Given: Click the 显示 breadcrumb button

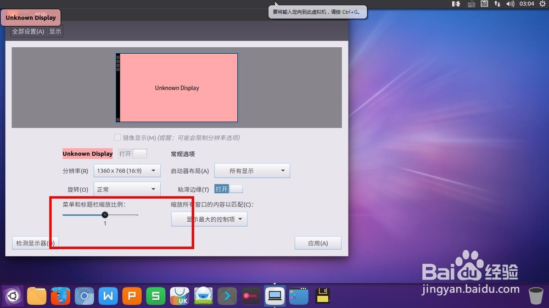Looking at the screenshot, I should click(55, 31).
